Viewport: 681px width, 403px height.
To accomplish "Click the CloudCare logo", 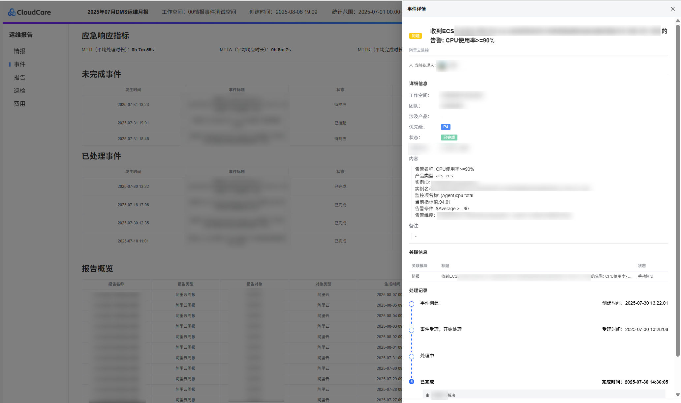I will (29, 12).
